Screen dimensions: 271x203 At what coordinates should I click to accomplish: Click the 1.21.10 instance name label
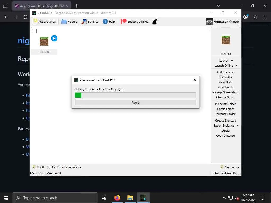pos(44,52)
